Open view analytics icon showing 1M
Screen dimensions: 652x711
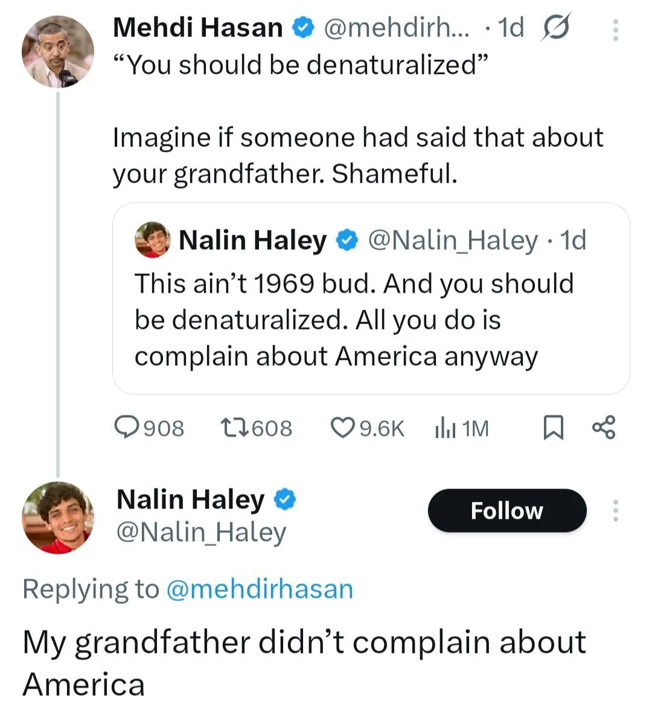pyautogui.click(x=444, y=428)
